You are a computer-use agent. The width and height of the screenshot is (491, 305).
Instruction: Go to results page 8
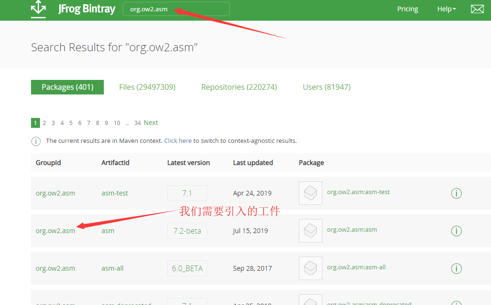tap(97, 123)
